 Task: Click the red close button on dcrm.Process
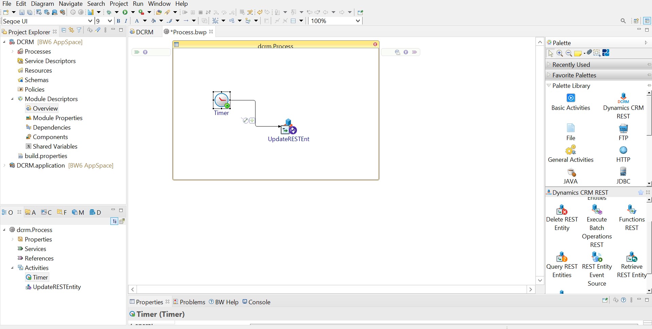click(x=375, y=44)
